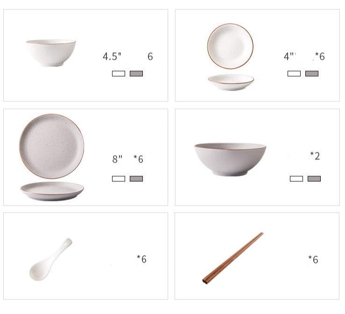
Task: Select the gray swatch under 4.5" bowl
Action: (136, 73)
